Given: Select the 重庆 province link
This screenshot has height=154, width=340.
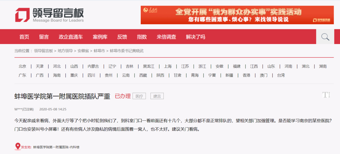Looking at the screenshot, I should (74, 75).
